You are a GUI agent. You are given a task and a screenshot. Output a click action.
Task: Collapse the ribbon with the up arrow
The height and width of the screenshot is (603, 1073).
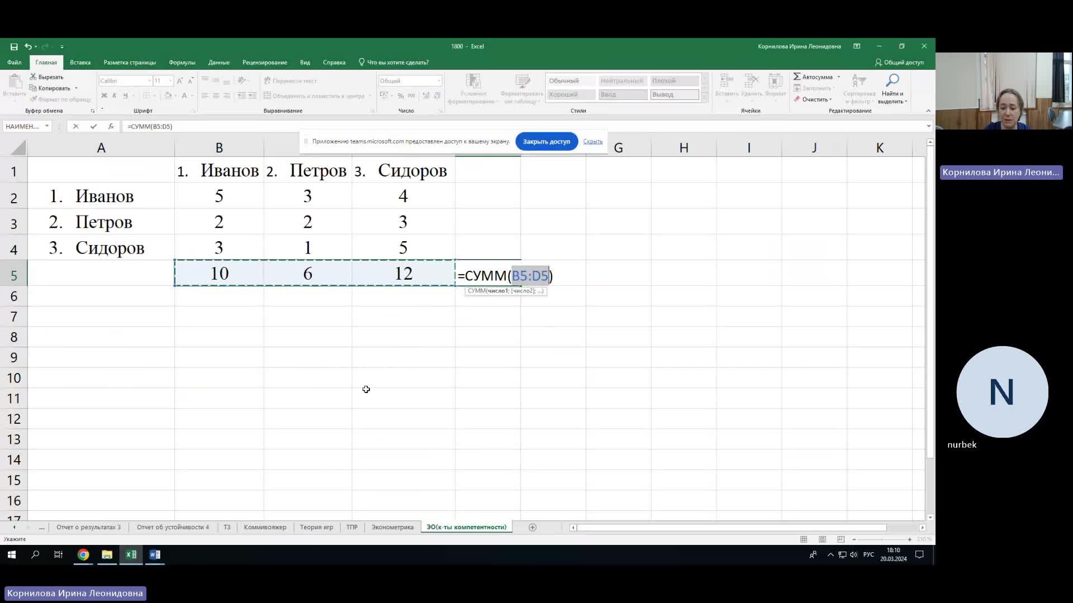click(928, 111)
